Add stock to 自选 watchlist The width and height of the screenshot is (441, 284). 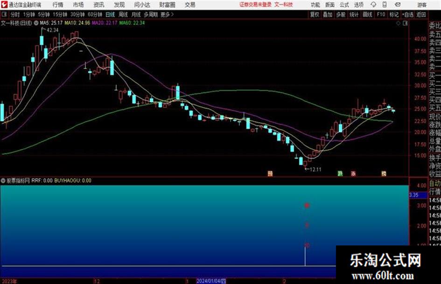coord(408,14)
